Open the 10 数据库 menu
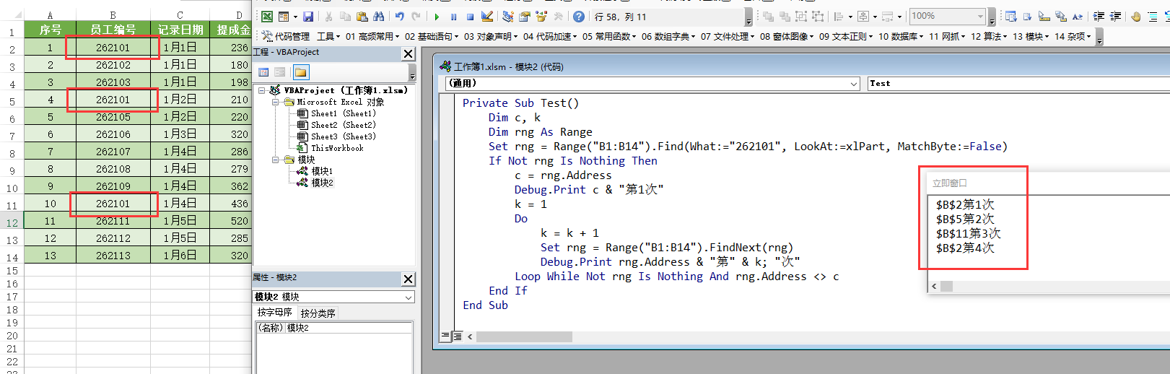1170x374 pixels. [900, 36]
